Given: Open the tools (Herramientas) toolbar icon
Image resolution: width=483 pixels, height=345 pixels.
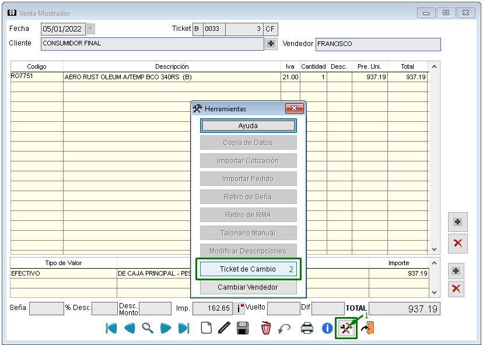Looking at the screenshot, I should [346, 329].
